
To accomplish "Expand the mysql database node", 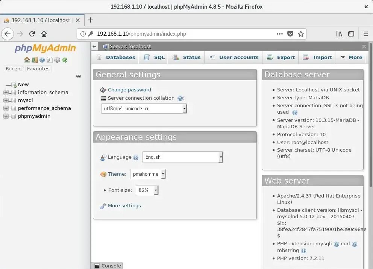I will [x=6, y=100].
